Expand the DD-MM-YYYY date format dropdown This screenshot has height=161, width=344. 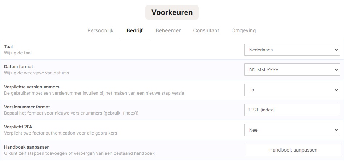[292, 70]
